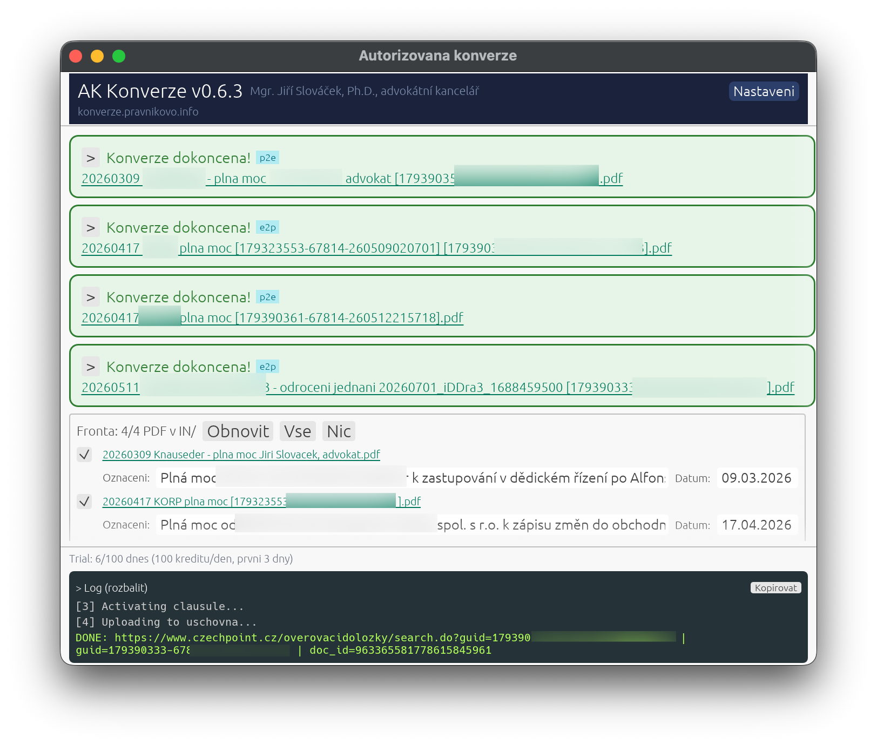877x745 pixels.
Task: Open 20260417 KORP plna moc queue link
Action: (x=261, y=502)
